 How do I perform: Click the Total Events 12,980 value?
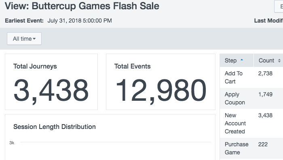tap(161, 91)
